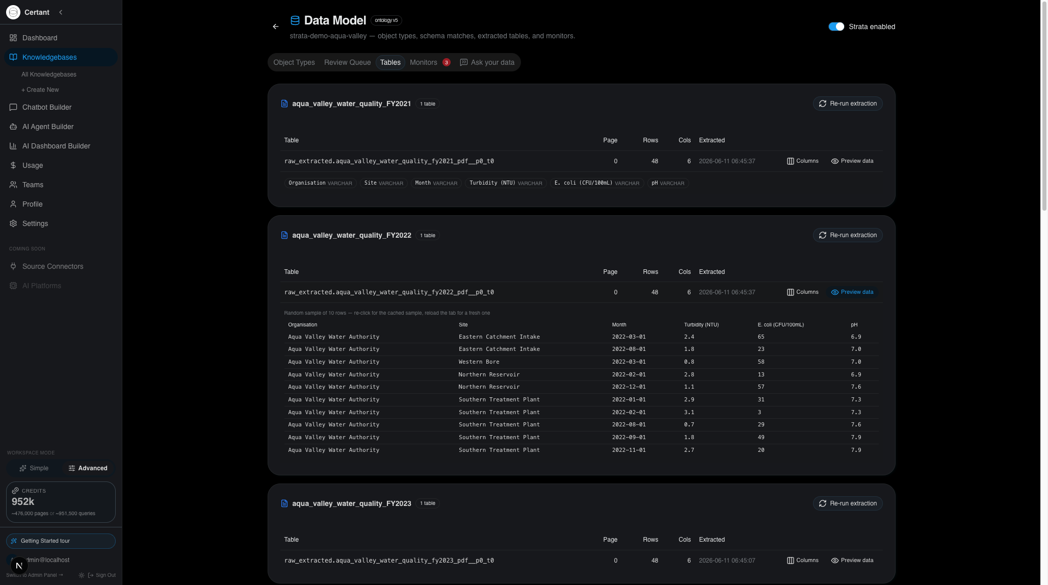This screenshot has height=585, width=1048.
Task: Re-run extraction for FY2021 document
Action: 848,104
